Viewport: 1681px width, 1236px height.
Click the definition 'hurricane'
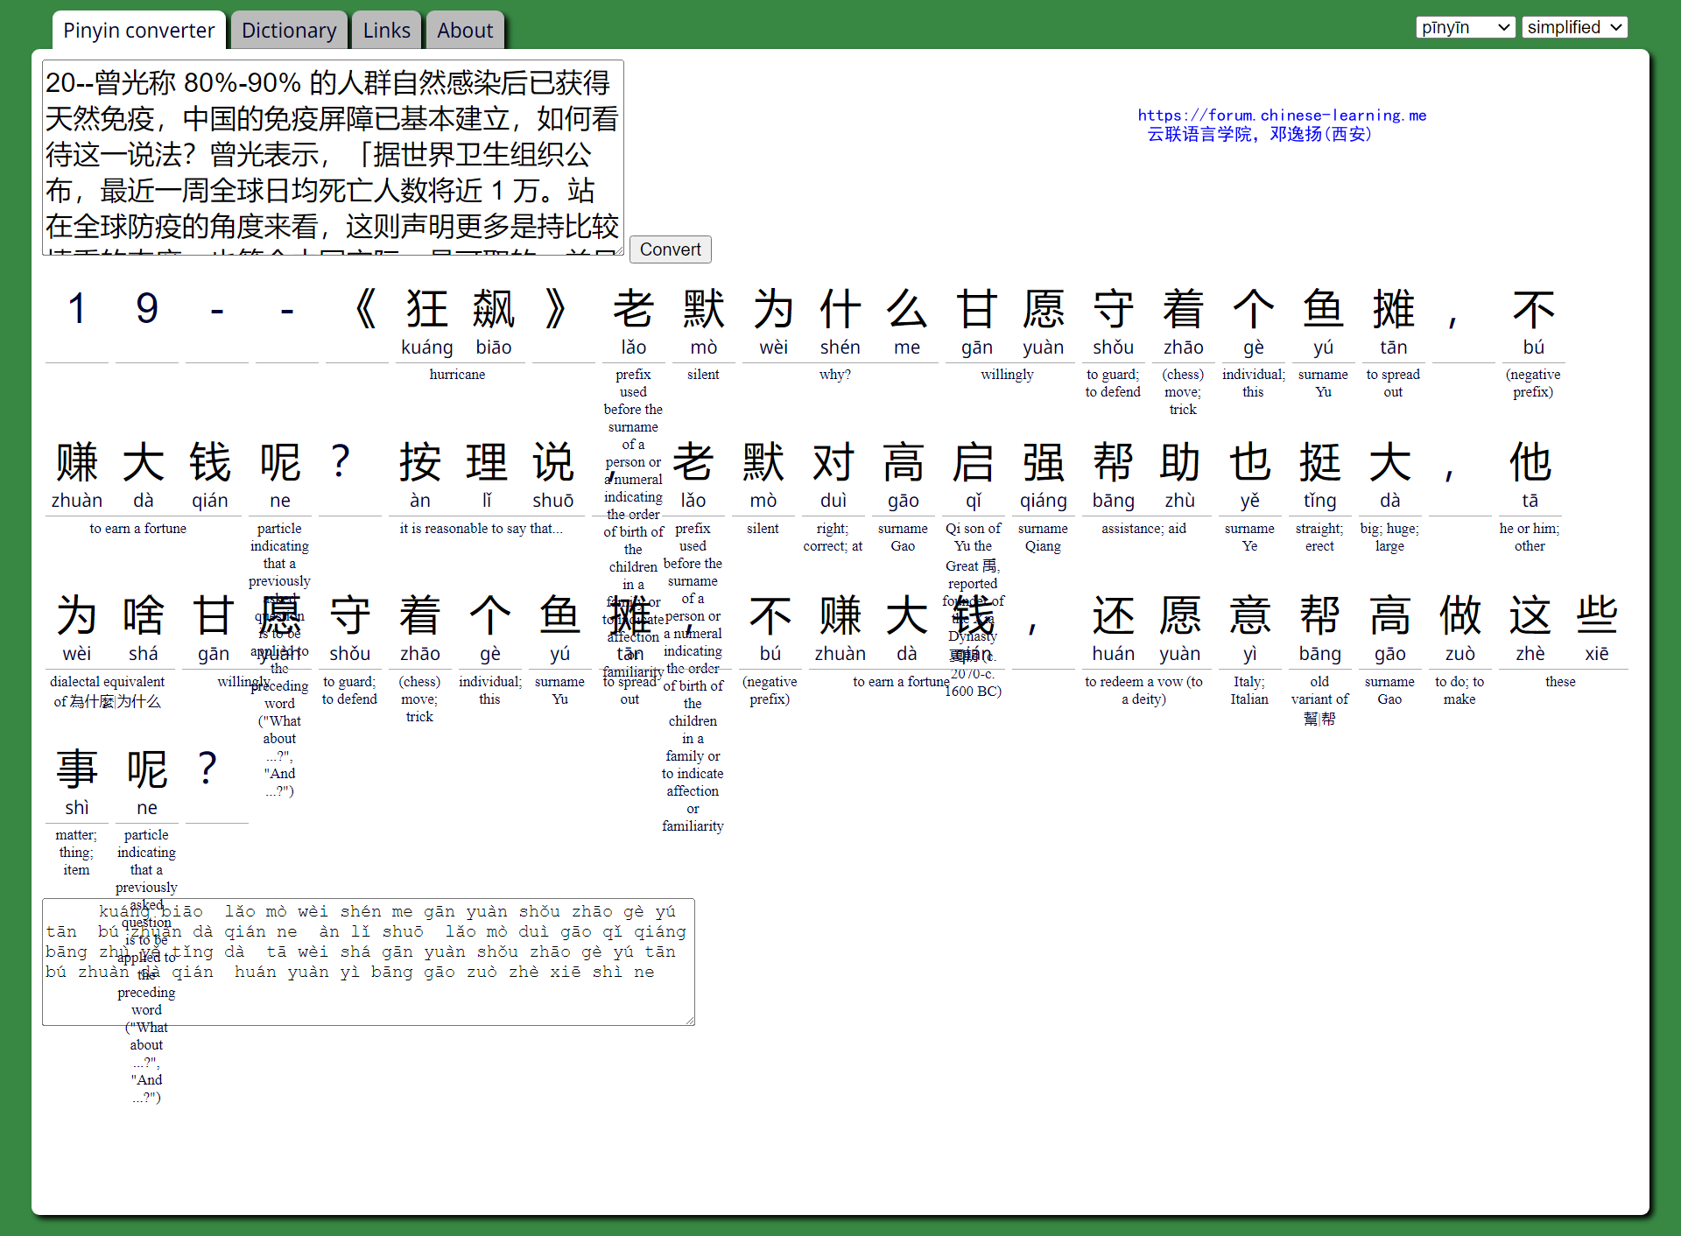pyautogui.click(x=457, y=375)
